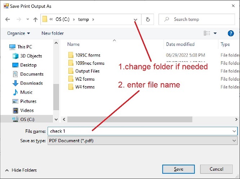
Task: Open the Downloads folder in sidebar
Action: coord(31,83)
